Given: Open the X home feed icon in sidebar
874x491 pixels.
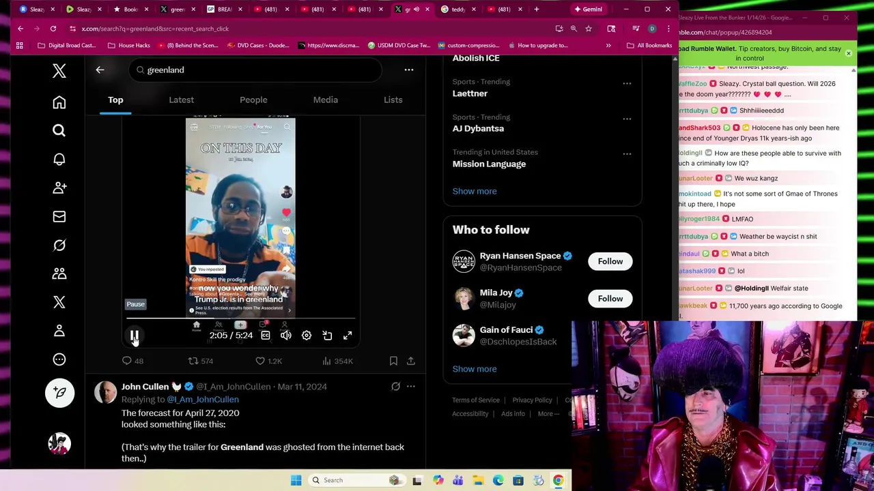Looking at the screenshot, I should (59, 102).
